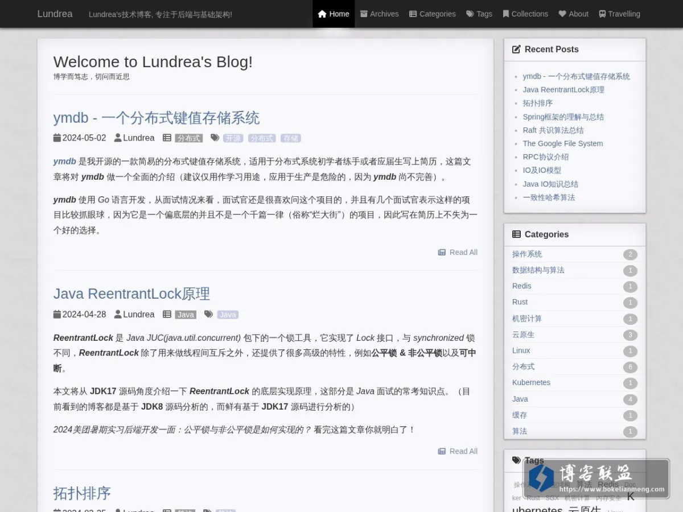The image size is (683, 512).
Task: Click Read All under ymdb post
Action: pos(458,252)
